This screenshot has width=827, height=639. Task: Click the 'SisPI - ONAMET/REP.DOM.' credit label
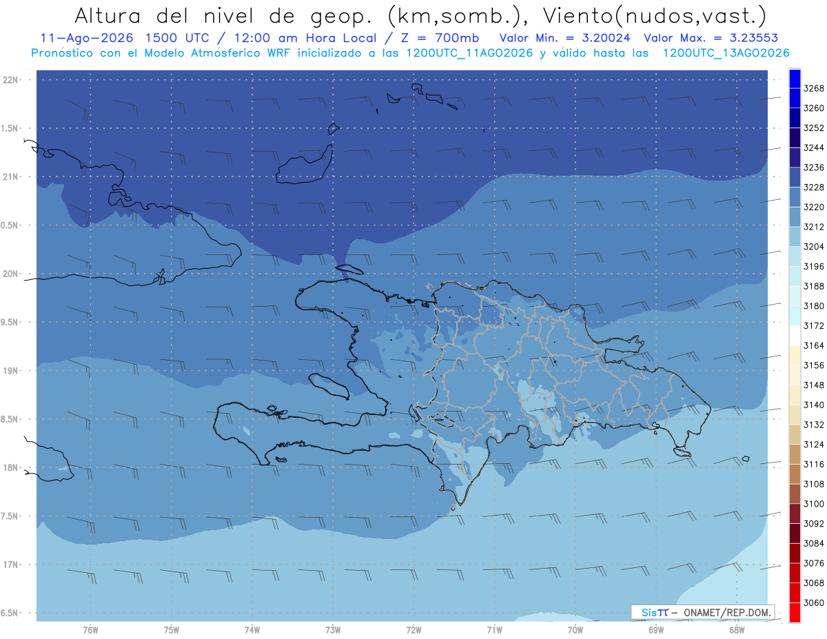703,612
